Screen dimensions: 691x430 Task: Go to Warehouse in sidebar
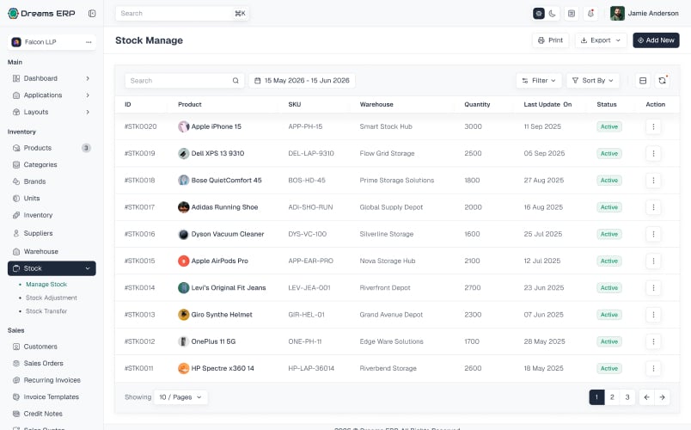pyautogui.click(x=41, y=251)
